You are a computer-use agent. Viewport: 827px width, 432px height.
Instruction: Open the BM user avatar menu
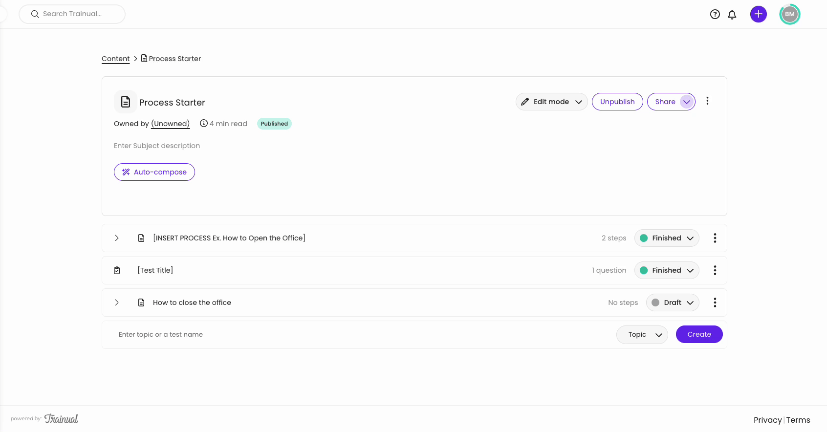pyautogui.click(x=790, y=14)
